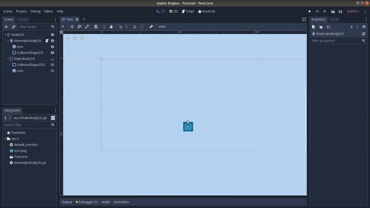This screenshot has height=208, width=370.
Task: Close the Test scene tab
Action: [x=77, y=19]
